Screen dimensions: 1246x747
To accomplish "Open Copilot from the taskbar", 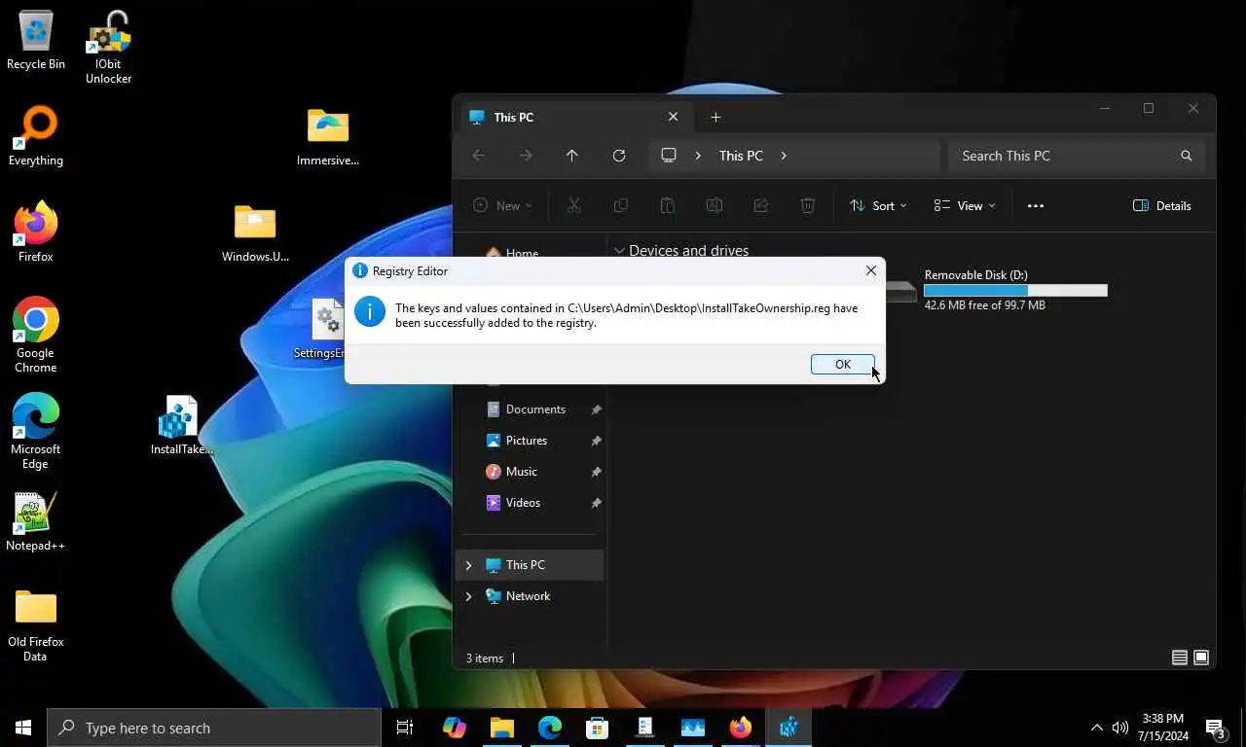I will coord(454,728).
